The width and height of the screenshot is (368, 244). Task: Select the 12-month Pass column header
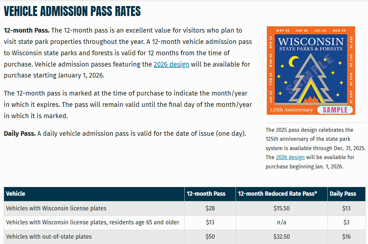206,194
